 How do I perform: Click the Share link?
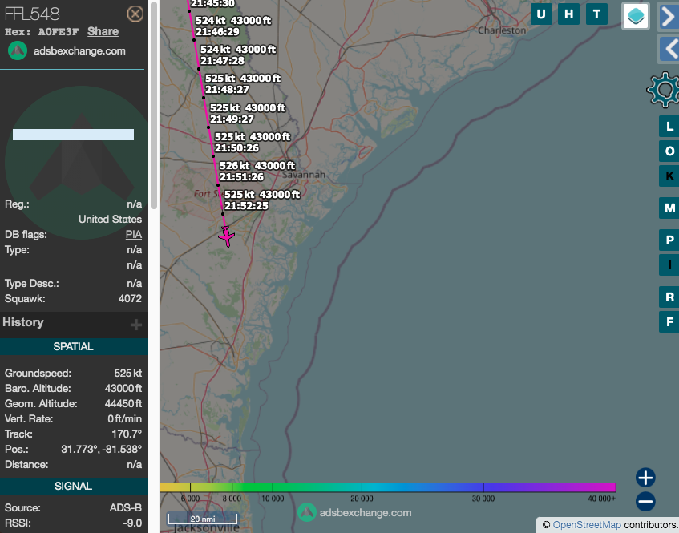pyautogui.click(x=103, y=31)
